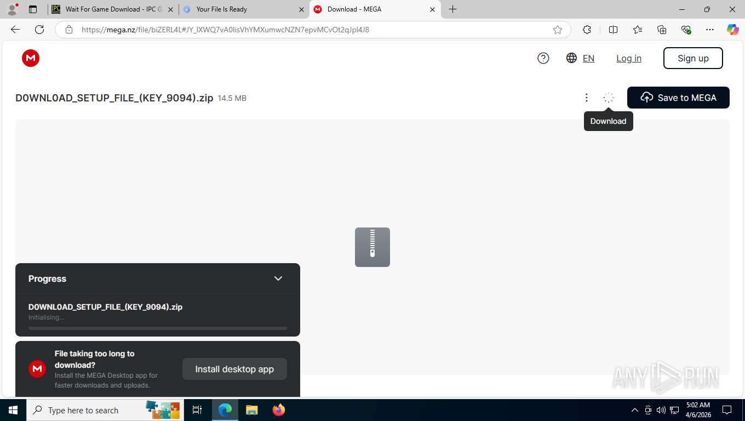
Task: Open the Extensions puzzle icon
Action: [587, 30]
